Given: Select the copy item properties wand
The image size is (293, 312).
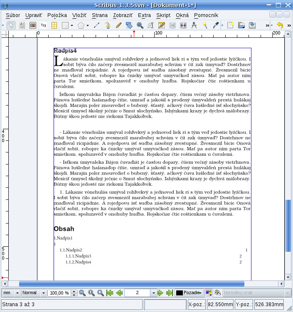Looking at the screenshot, I should [x=204, y=25].
